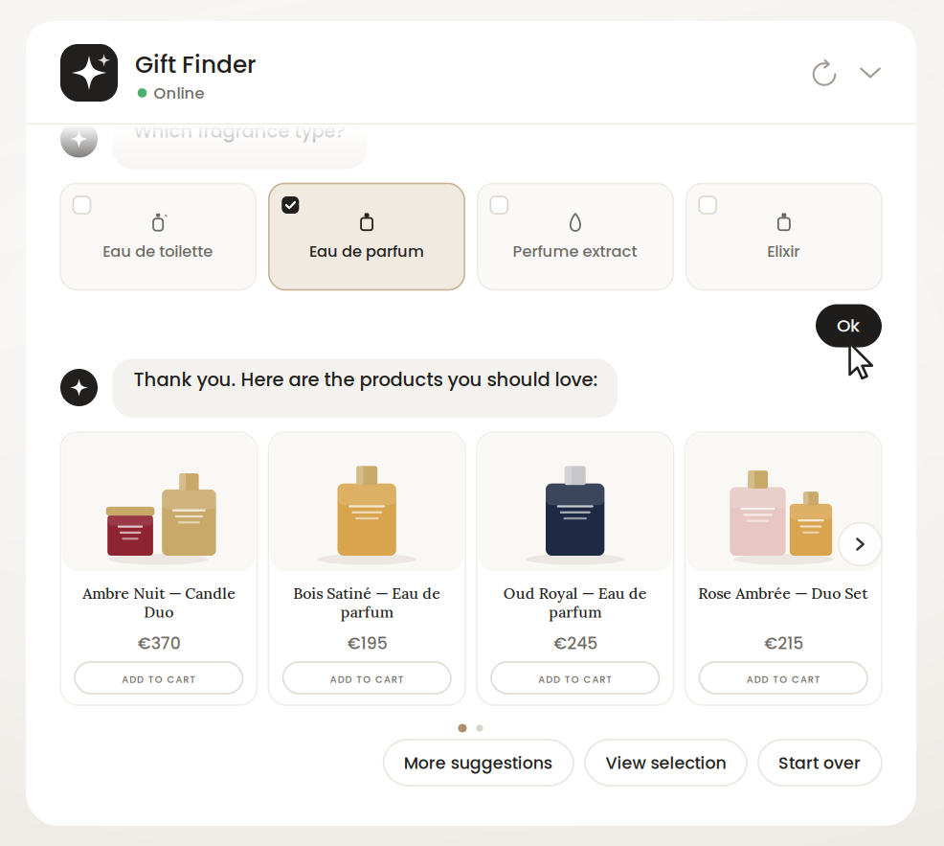This screenshot has width=944, height=846.
Task: Click the Eau de toilette bottle icon
Action: (x=158, y=222)
